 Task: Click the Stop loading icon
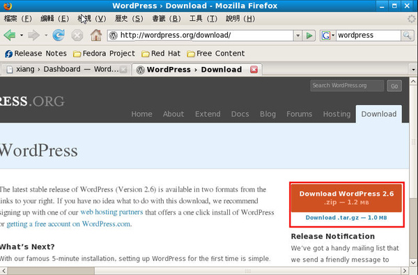(77, 36)
